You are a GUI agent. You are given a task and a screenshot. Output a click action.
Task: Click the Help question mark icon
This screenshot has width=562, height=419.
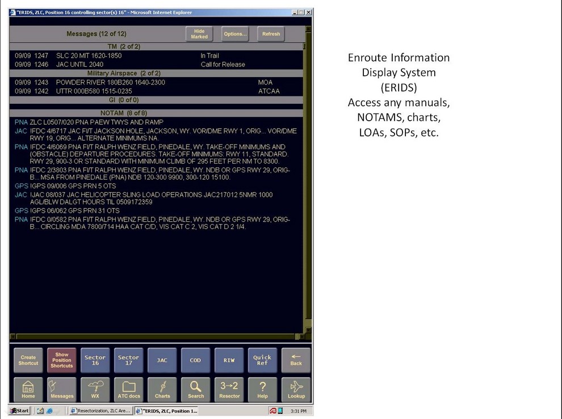pos(262,390)
